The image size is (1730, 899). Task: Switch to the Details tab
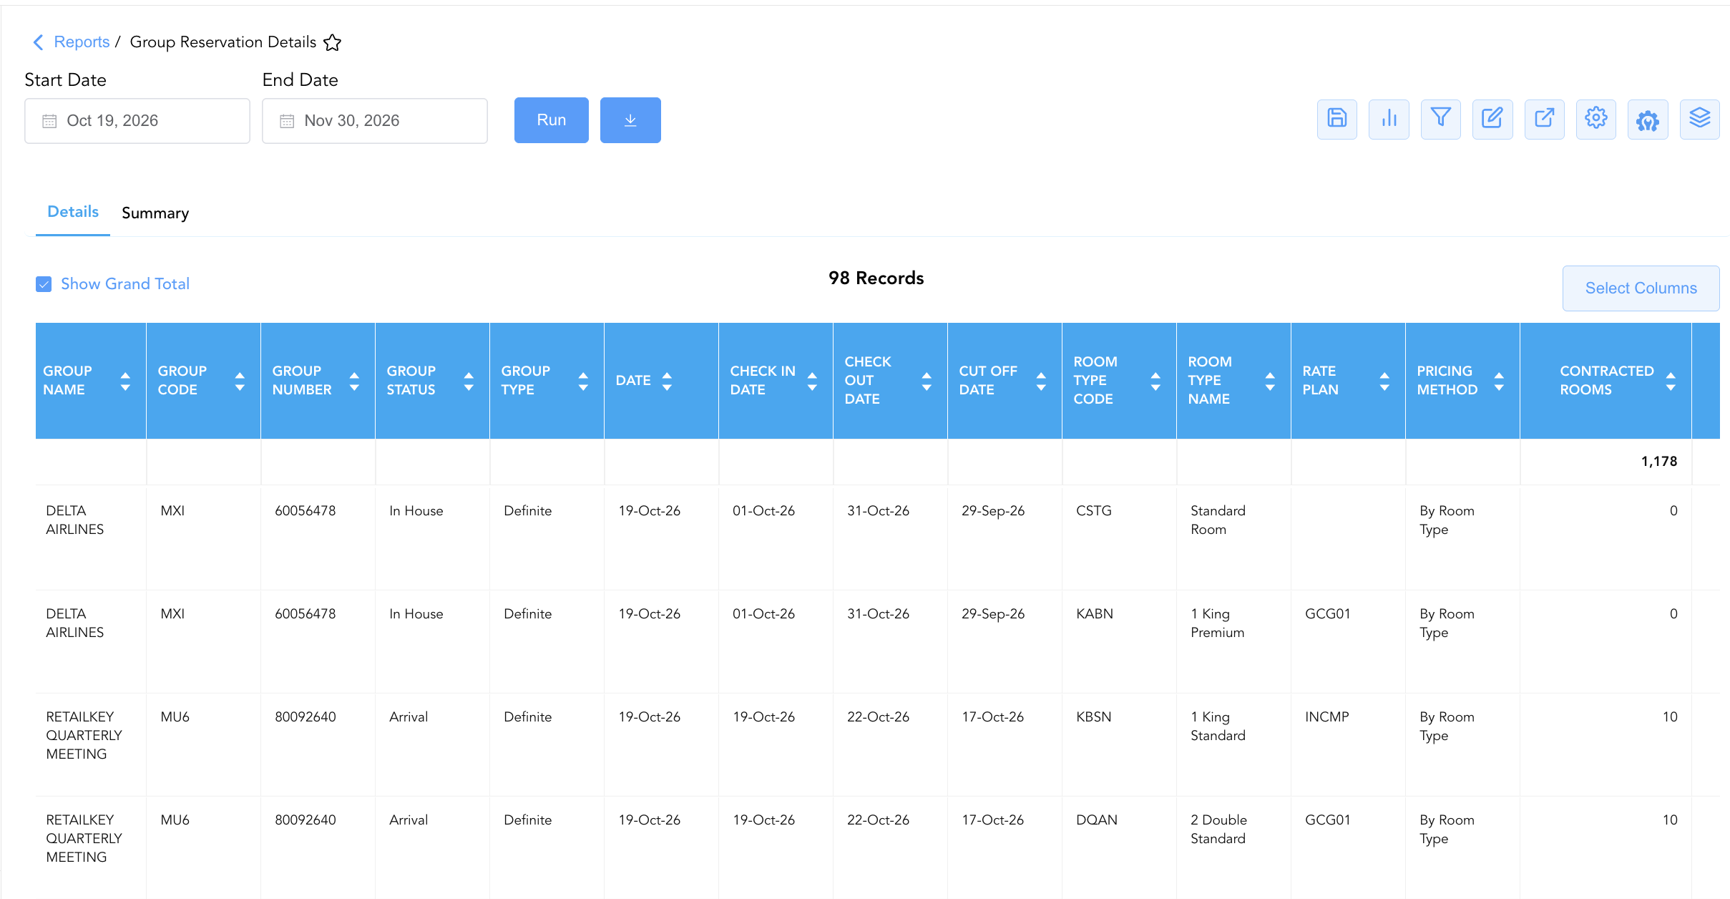tap(73, 212)
